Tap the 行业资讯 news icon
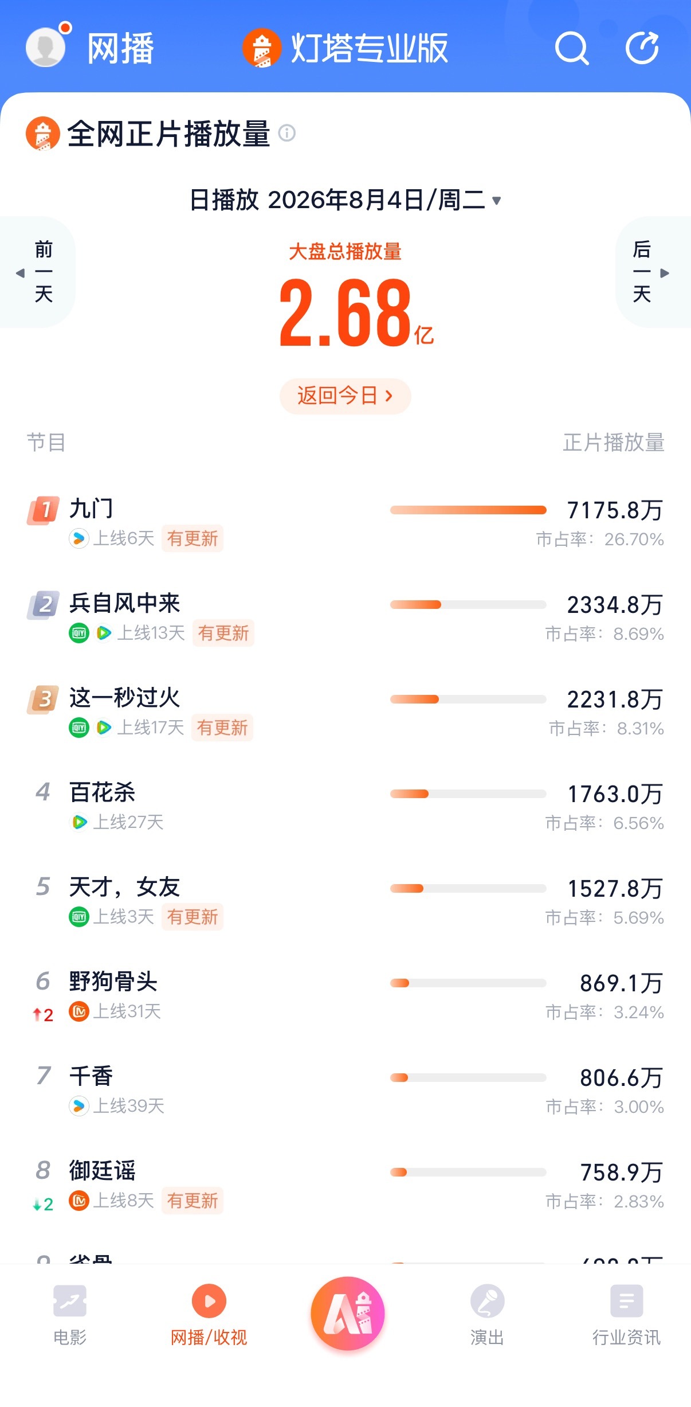This screenshot has width=691, height=1407. tap(626, 1300)
